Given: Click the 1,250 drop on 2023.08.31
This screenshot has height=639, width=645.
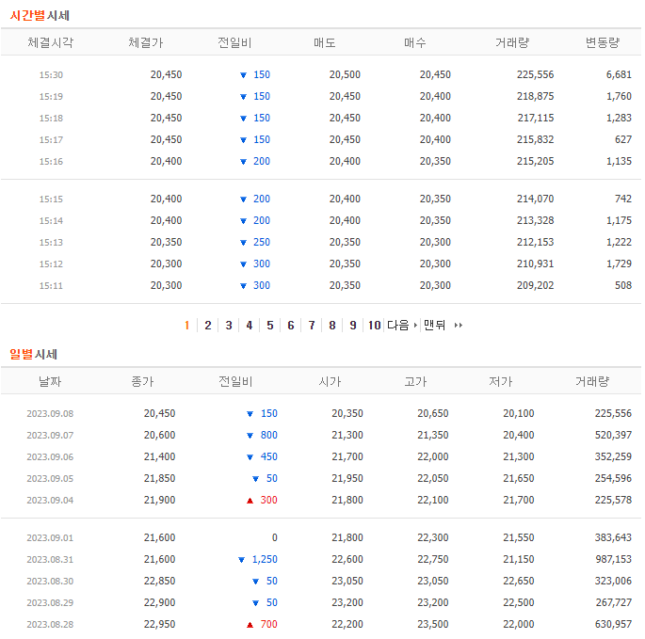Looking at the screenshot, I should (x=265, y=559).
